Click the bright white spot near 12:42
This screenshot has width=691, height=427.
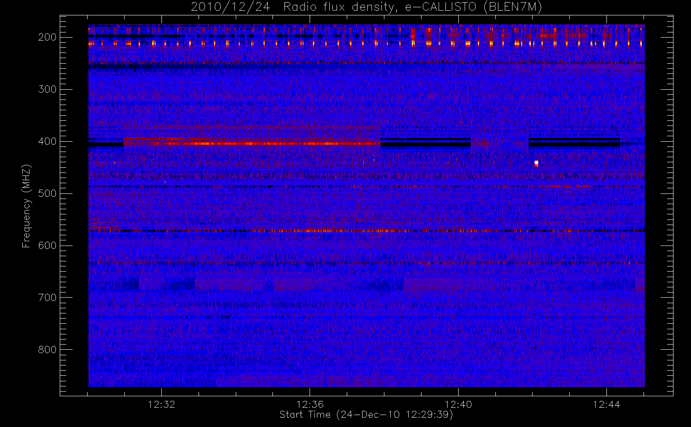536,163
